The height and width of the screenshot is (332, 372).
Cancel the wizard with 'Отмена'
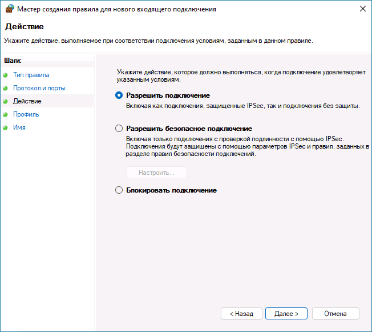335,314
